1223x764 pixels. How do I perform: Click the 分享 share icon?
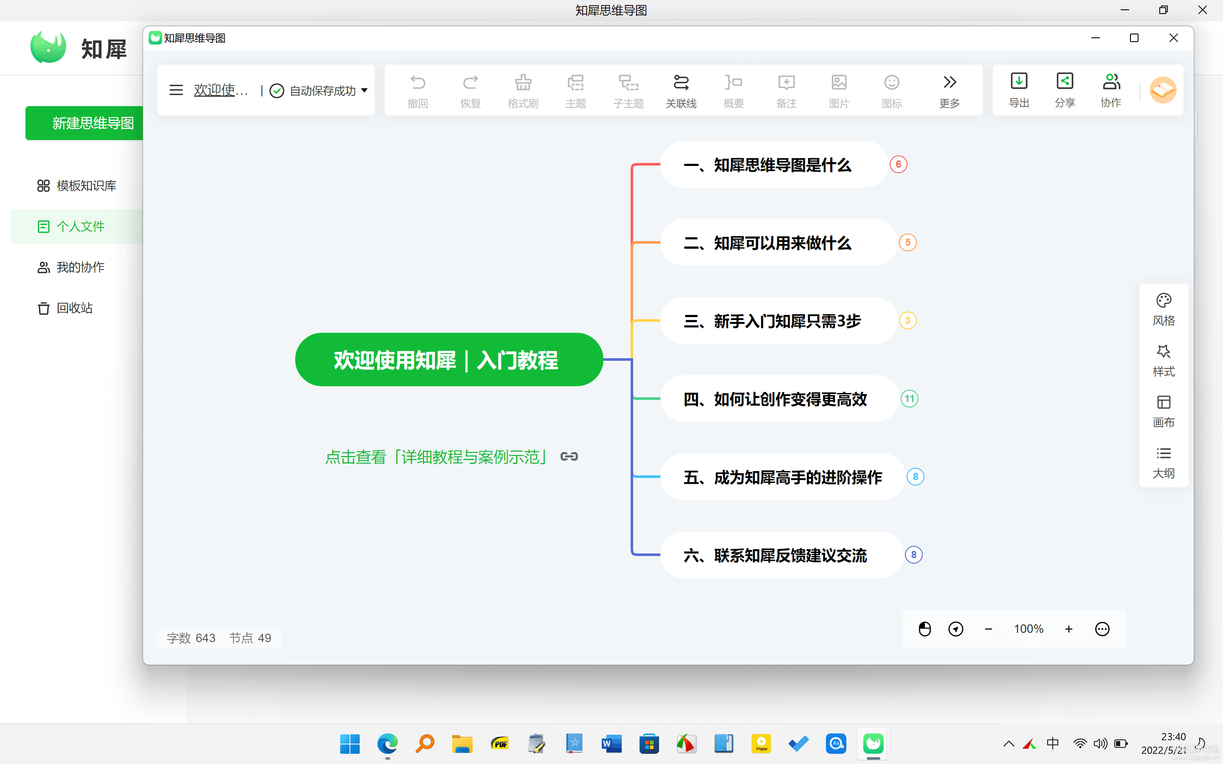point(1065,90)
